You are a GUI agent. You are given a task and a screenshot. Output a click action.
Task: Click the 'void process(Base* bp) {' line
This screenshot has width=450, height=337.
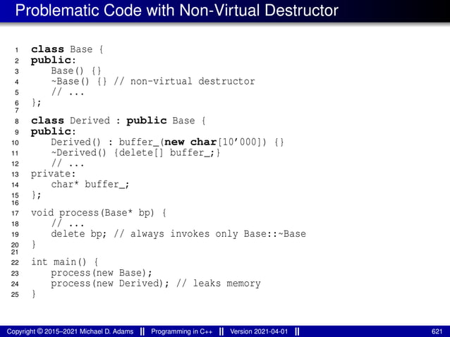[99, 213]
